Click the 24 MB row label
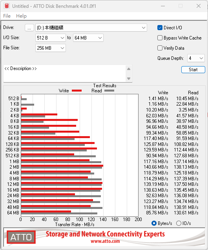Screen dimensions: 208x250 (x=13, y=196)
